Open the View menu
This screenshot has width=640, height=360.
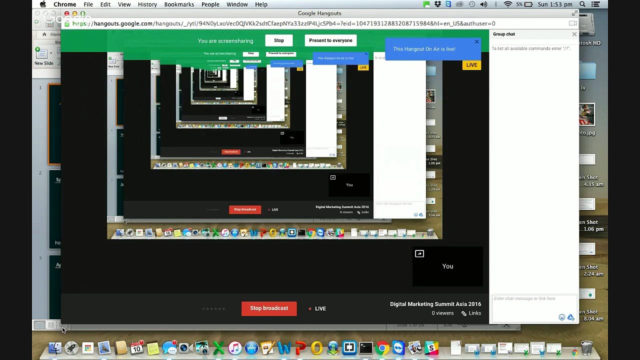click(124, 4)
